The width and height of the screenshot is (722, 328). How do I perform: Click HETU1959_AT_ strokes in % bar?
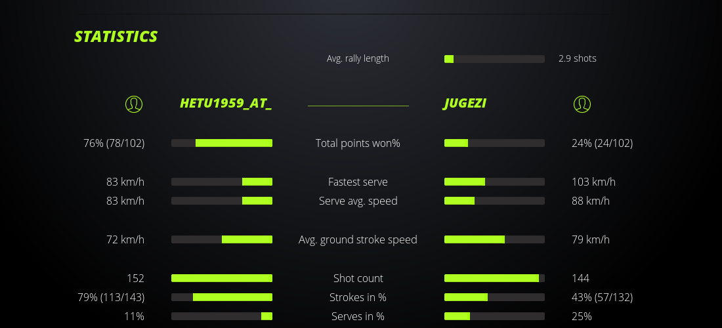(222, 297)
